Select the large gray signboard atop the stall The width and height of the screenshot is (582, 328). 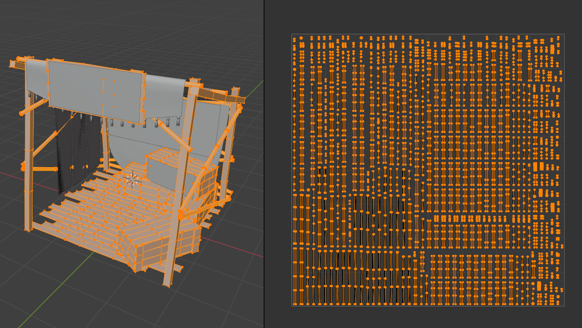(x=96, y=91)
